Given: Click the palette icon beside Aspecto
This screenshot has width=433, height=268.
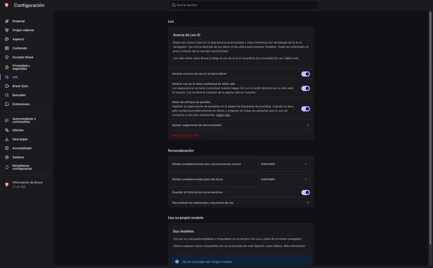Looking at the screenshot, I should click(x=7, y=39).
